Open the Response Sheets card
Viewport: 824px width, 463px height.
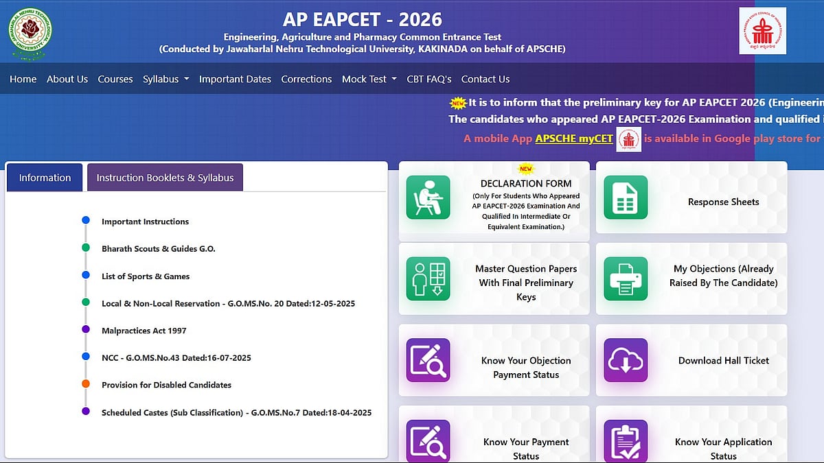click(691, 198)
